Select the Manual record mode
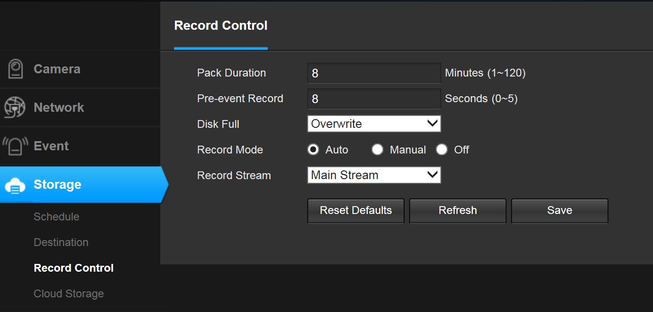 point(377,150)
